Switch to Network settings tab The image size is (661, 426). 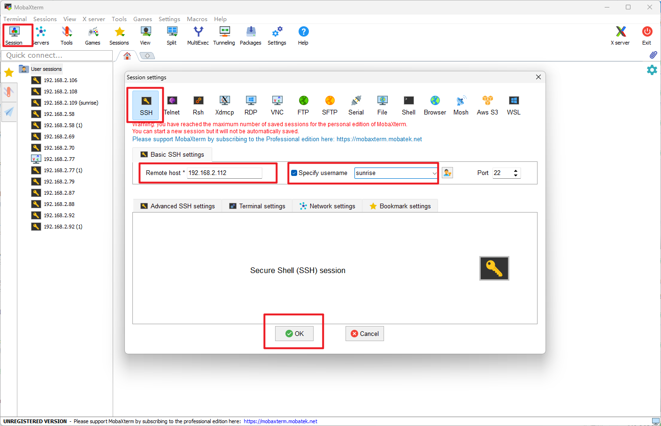coord(327,206)
